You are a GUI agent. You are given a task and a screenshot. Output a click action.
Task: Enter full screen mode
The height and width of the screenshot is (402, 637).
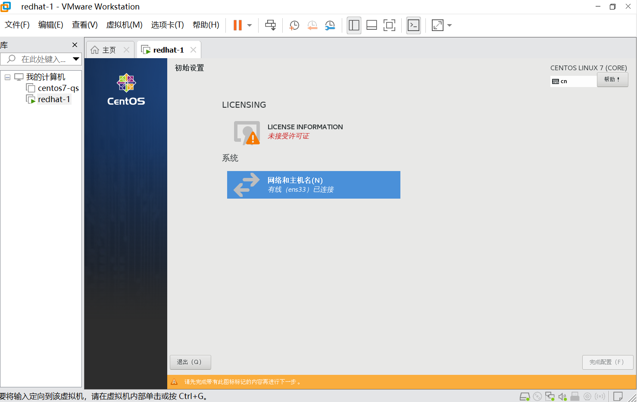pyautogui.click(x=389, y=25)
